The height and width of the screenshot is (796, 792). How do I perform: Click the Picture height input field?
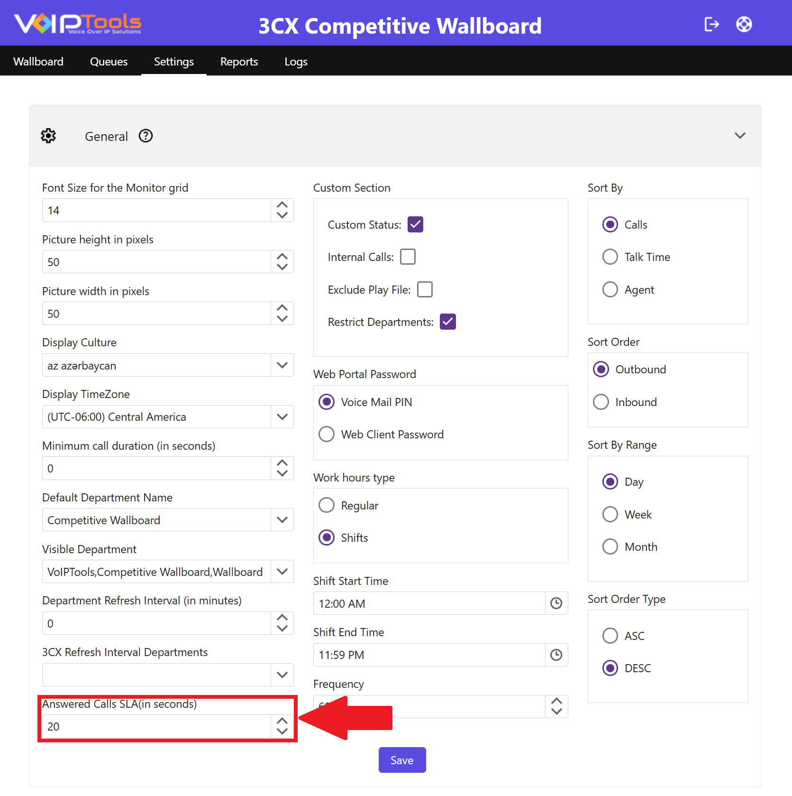point(156,262)
